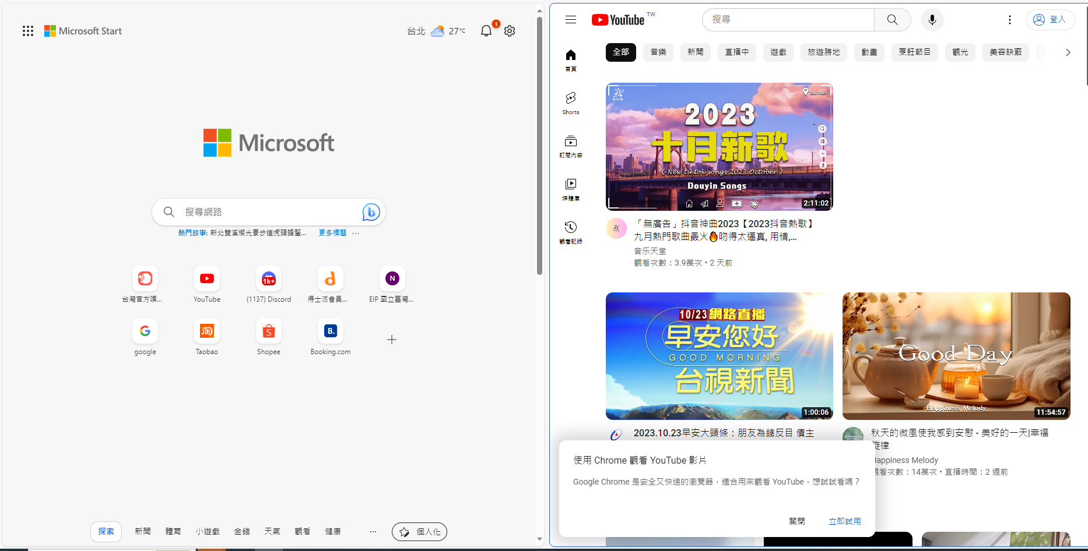Select the 直播中 filter chip
1088x551 pixels.
coord(737,52)
